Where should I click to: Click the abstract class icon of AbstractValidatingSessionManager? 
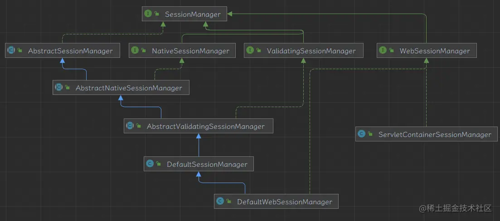(x=130, y=126)
